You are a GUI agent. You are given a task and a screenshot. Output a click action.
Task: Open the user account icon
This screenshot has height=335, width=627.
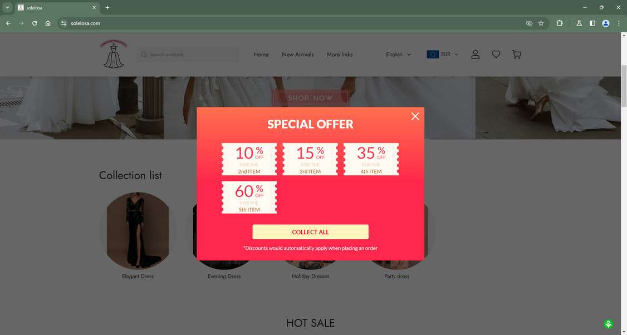point(475,55)
